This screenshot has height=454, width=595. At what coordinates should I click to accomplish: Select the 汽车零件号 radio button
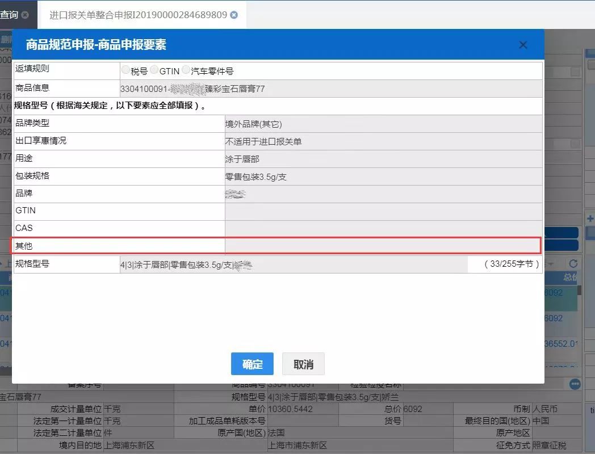(186, 70)
